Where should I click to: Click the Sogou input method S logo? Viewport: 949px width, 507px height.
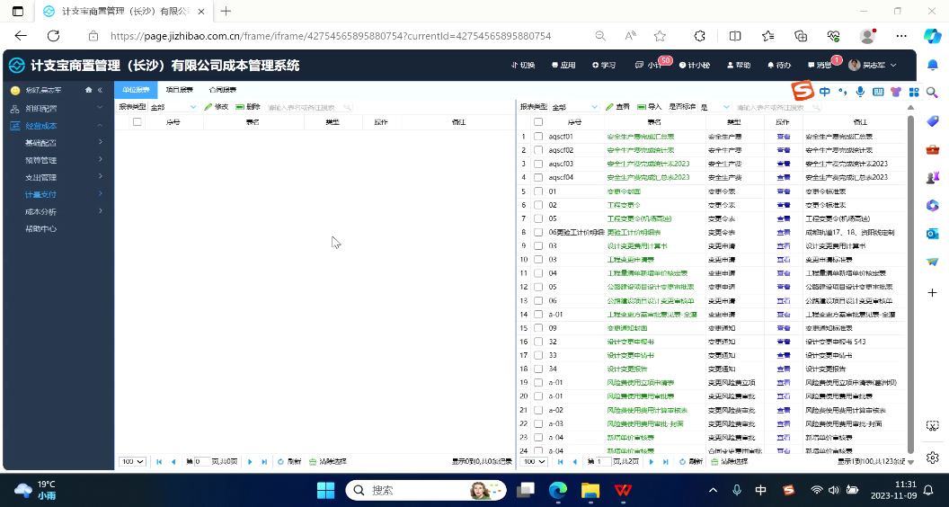803,92
